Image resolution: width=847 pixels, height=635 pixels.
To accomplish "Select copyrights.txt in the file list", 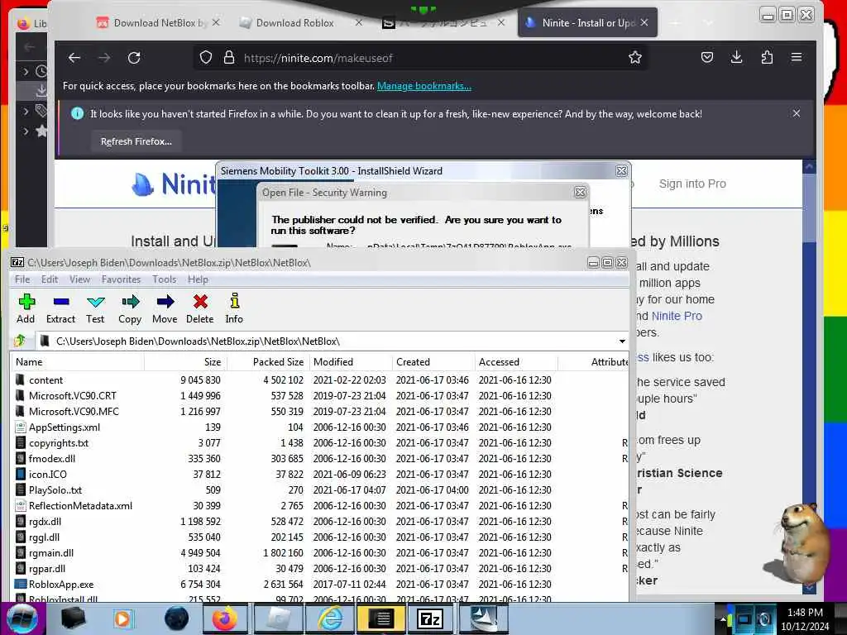I will [320, 443].
